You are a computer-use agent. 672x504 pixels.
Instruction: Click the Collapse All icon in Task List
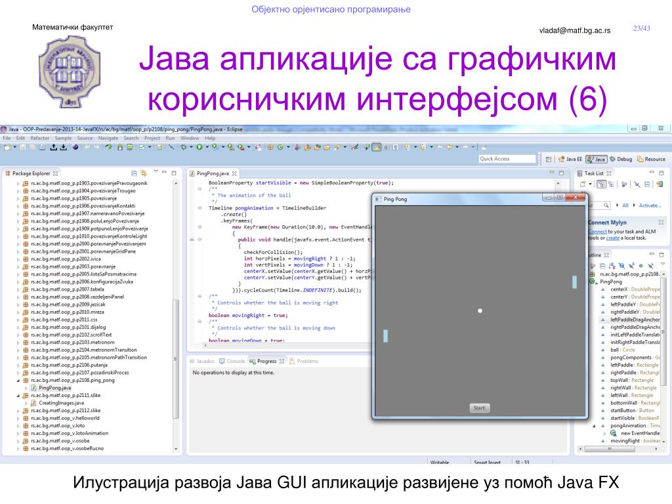[x=647, y=184]
